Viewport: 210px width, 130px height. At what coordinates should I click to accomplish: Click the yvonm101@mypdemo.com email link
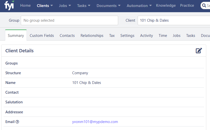(95, 122)
